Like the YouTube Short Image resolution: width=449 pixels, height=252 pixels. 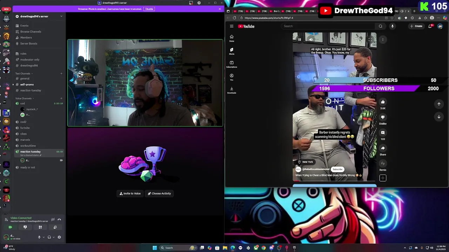(x=383, y=102)
